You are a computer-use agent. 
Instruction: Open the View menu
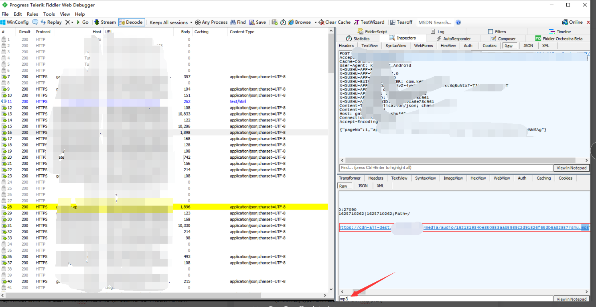click(x=65, y=14)
